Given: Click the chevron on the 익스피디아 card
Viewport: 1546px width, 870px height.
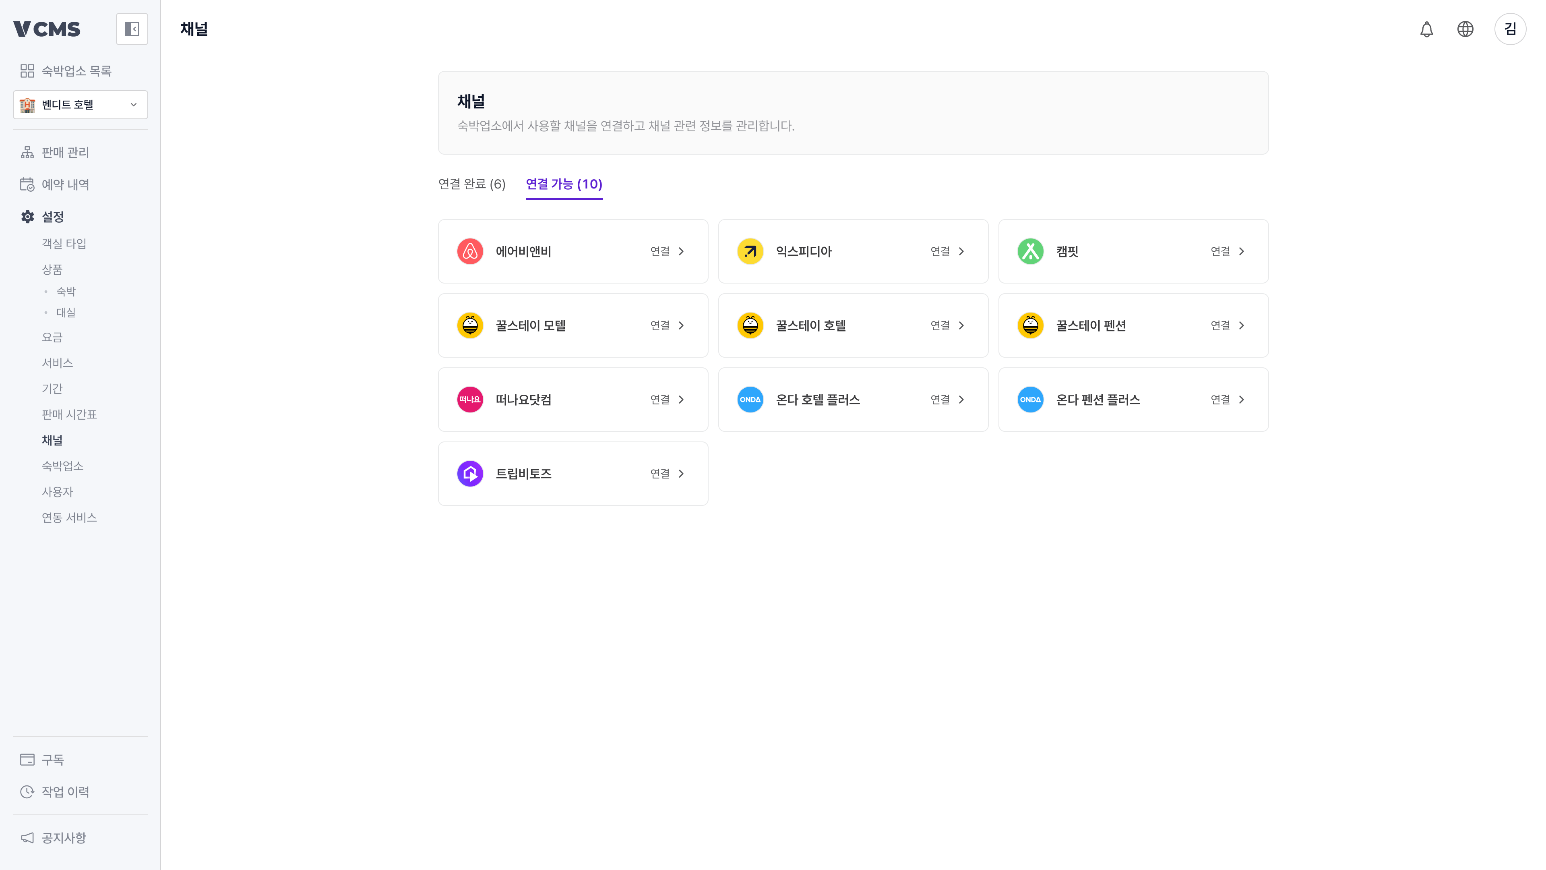Looking at the screenshot, I should (961, 252).
